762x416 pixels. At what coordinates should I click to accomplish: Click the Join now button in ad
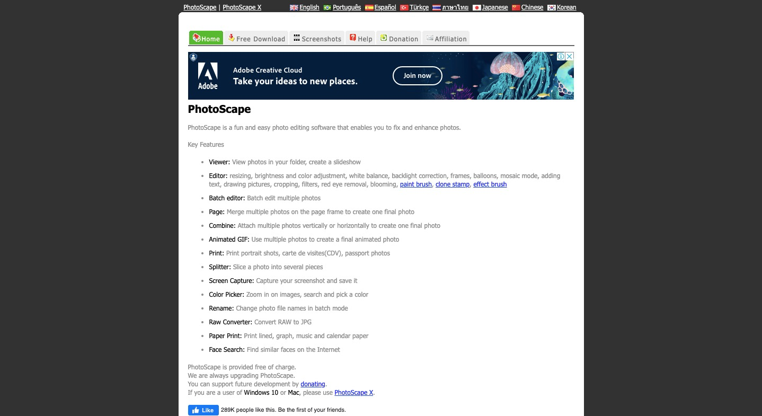tap(417, 76)
